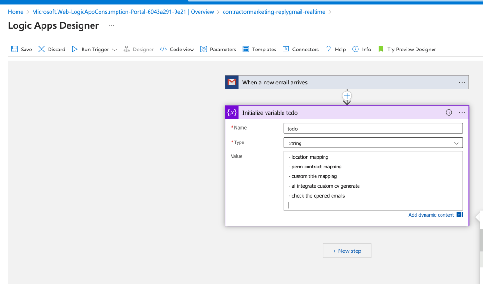Click the '- check the opened emails' line

click(316, 196)
